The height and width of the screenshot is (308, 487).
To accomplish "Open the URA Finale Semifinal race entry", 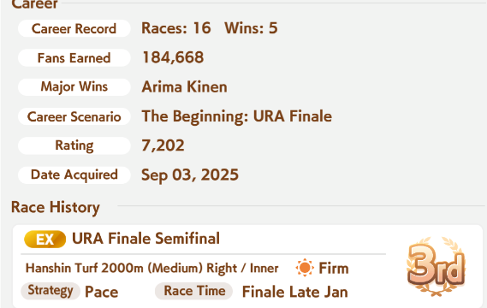I will [247, 266].
